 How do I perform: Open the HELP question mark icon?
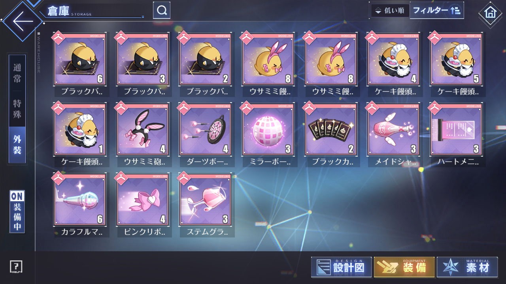click(x=16, y=267)
